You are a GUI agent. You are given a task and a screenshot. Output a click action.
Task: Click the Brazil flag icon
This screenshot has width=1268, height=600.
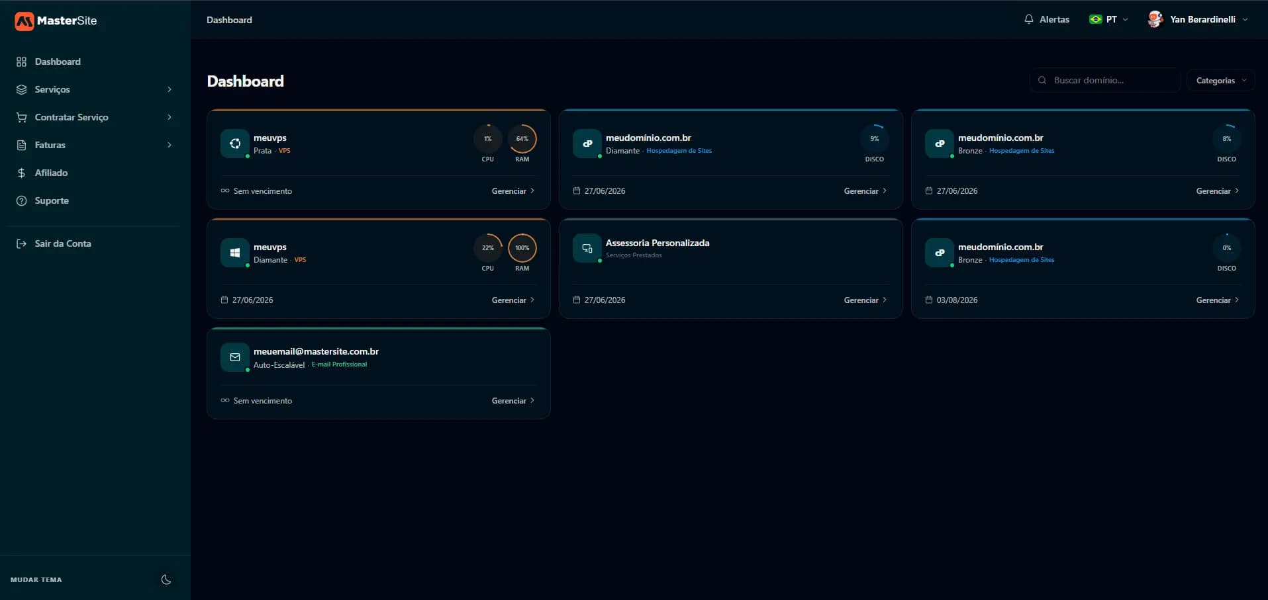point(1095,19)
